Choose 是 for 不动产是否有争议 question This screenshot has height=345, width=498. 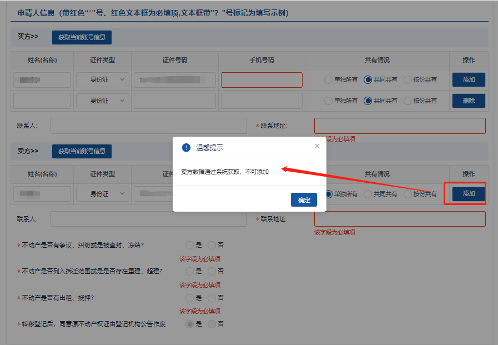point(190,245)
